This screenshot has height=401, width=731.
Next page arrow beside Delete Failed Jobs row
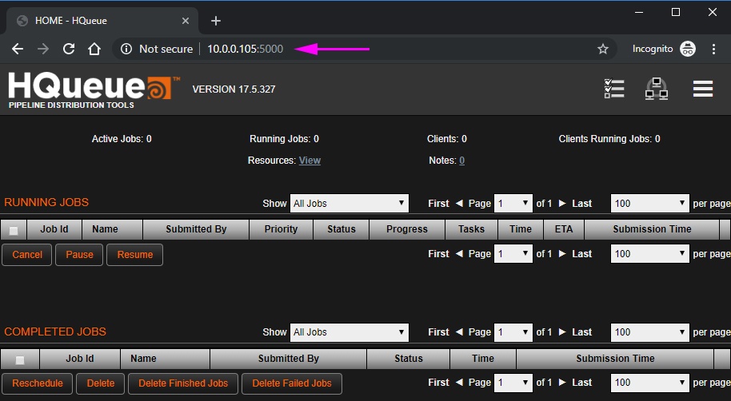tap(562, 382)
